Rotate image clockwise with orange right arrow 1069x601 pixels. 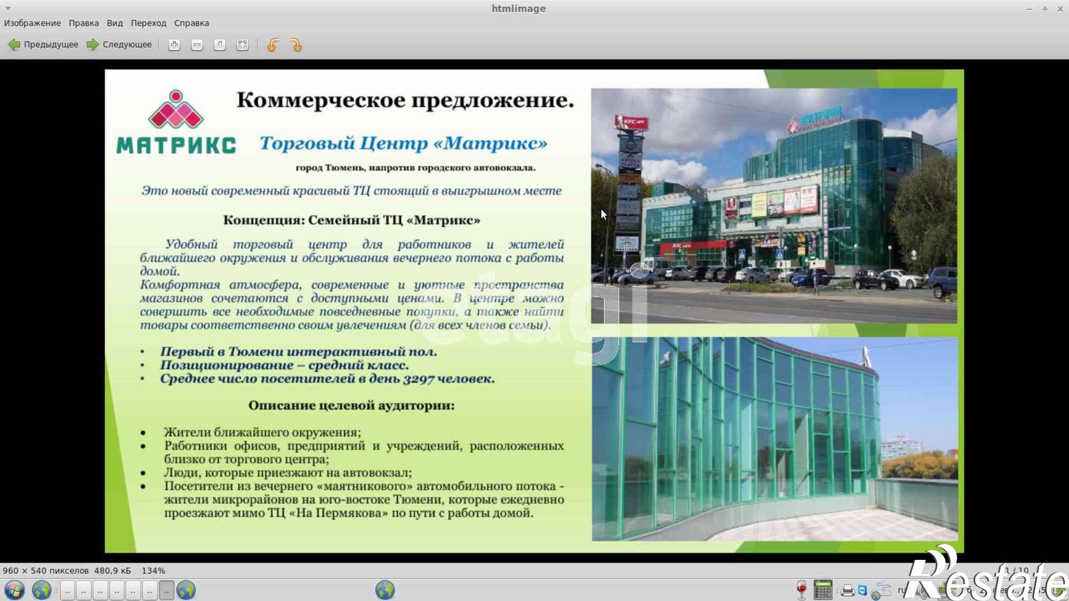296,45
